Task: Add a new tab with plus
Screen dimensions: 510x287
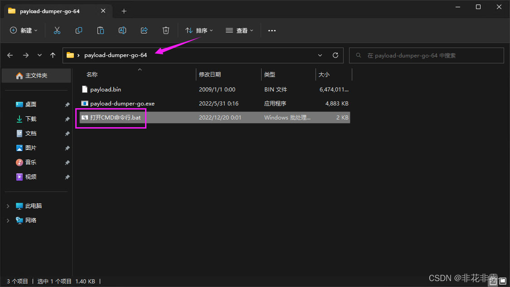Action: 124,11
